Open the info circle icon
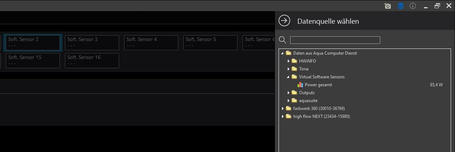The height and width of the screenshot is (152, 455). (413, 6)
